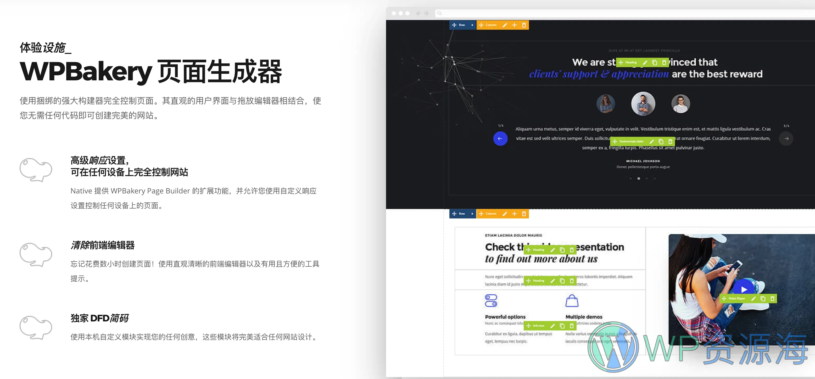Edit the top Column with pencil icon

click(x=505, y=25)
